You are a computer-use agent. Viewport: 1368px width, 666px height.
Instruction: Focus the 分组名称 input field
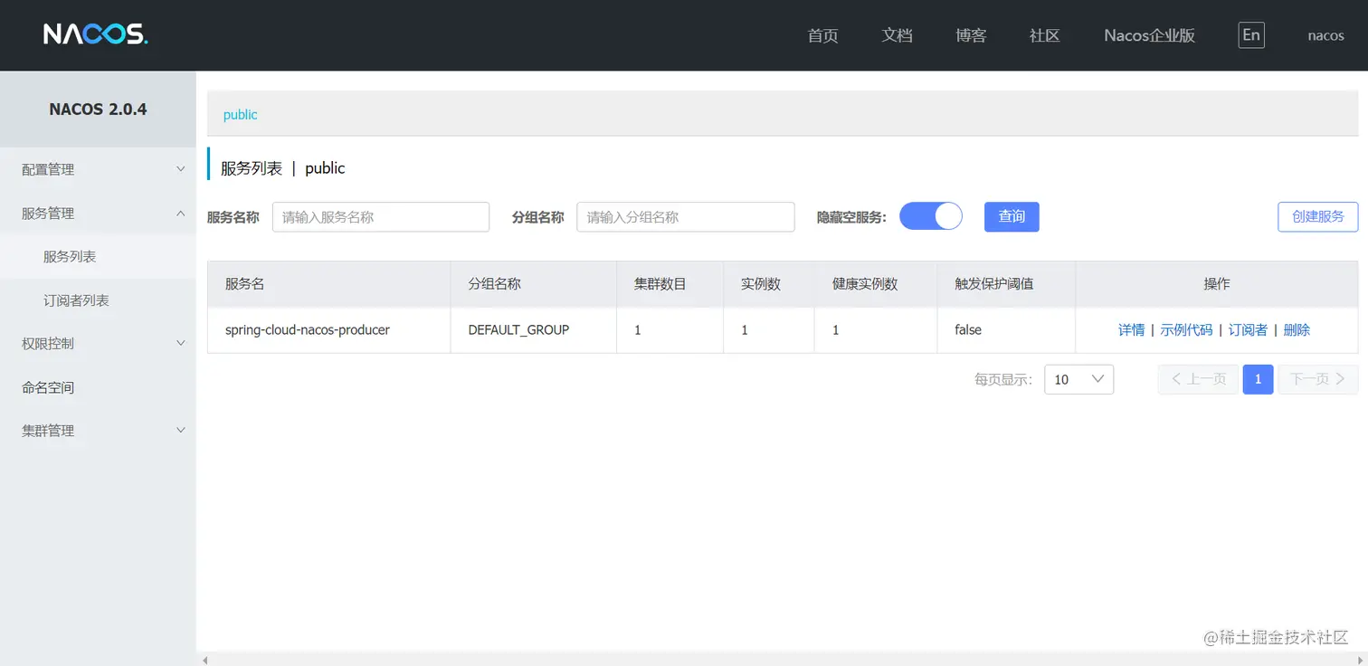686,216
